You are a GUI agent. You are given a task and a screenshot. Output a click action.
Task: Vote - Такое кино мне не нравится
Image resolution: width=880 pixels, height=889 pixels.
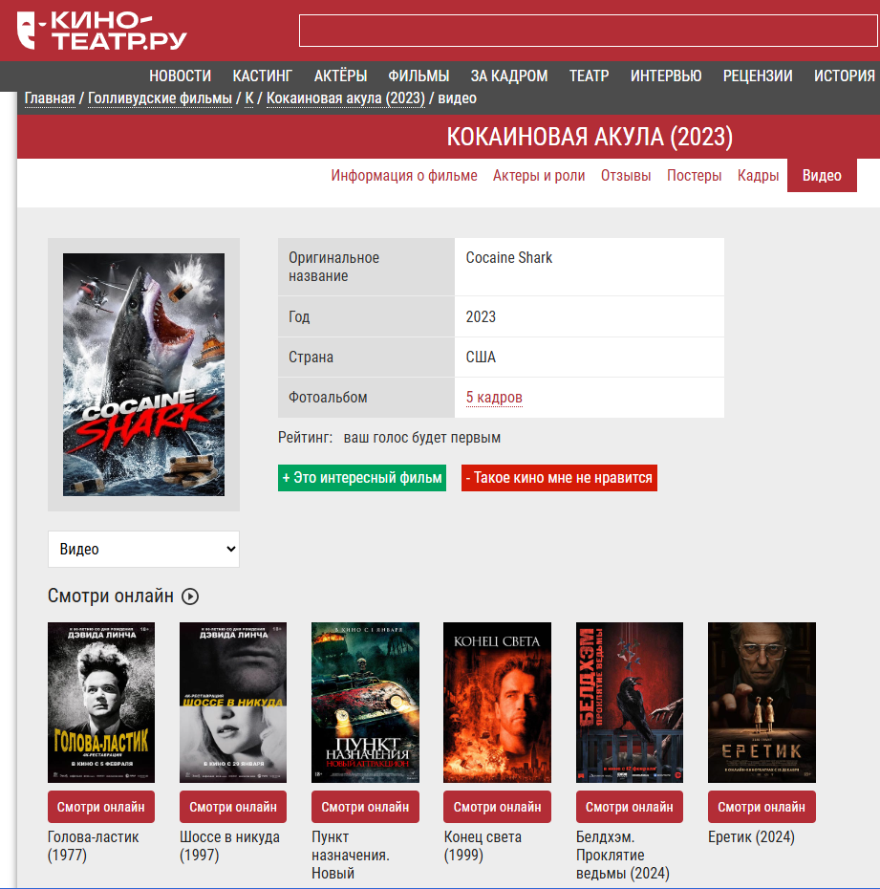(x=559, y=478)
